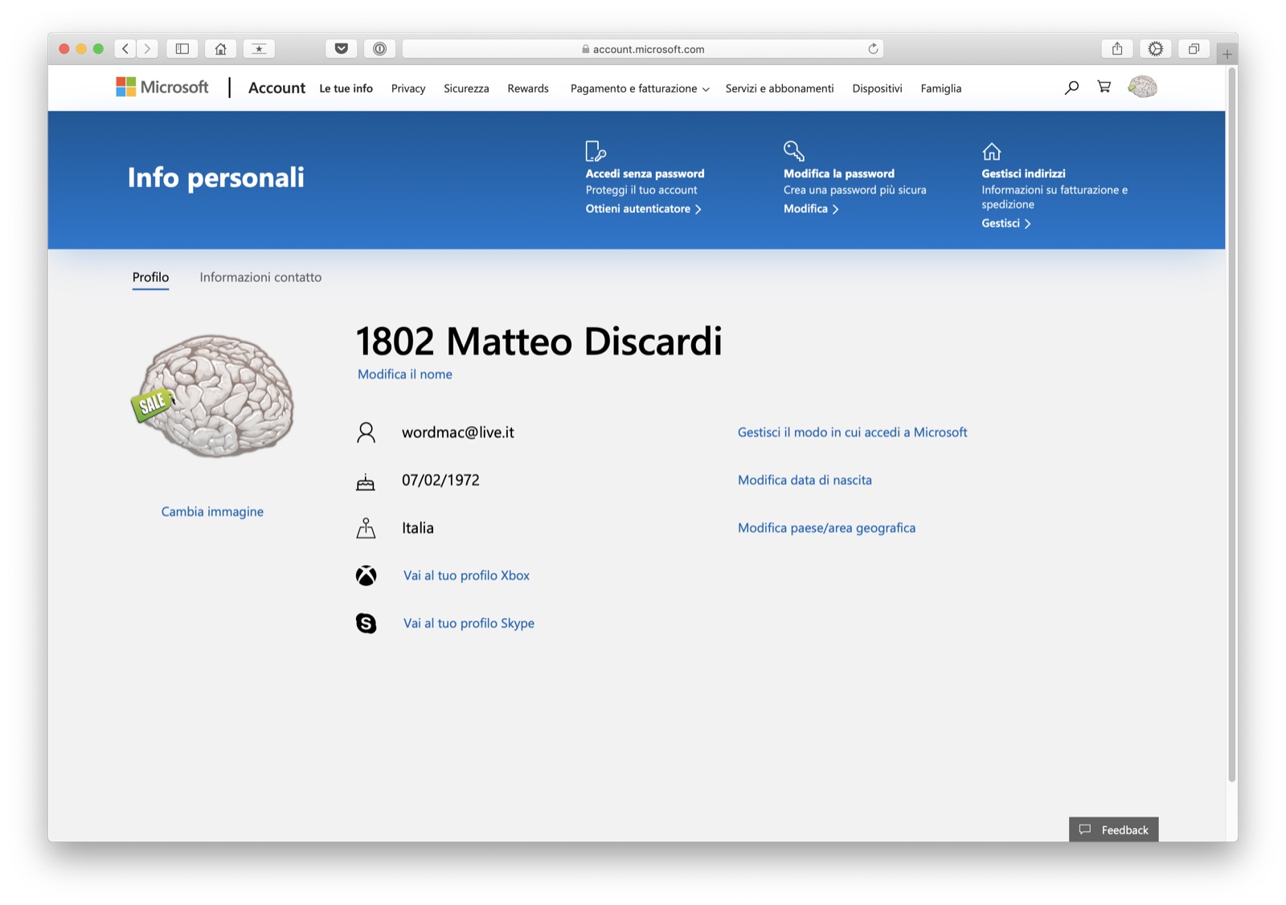
Task: Click Modifica la password heading
Action: tap(839, 174)
